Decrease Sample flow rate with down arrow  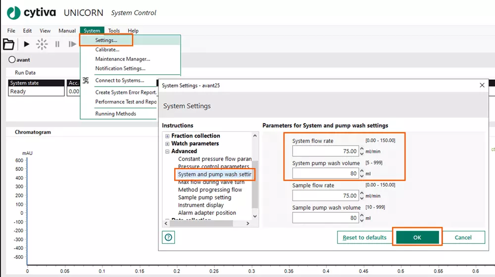point(362,198)
